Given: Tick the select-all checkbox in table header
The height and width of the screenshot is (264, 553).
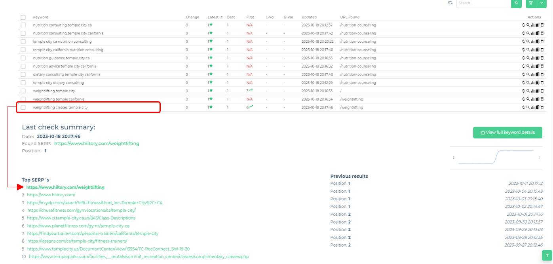Looking at the screenshot, I should tap(23, 17).
